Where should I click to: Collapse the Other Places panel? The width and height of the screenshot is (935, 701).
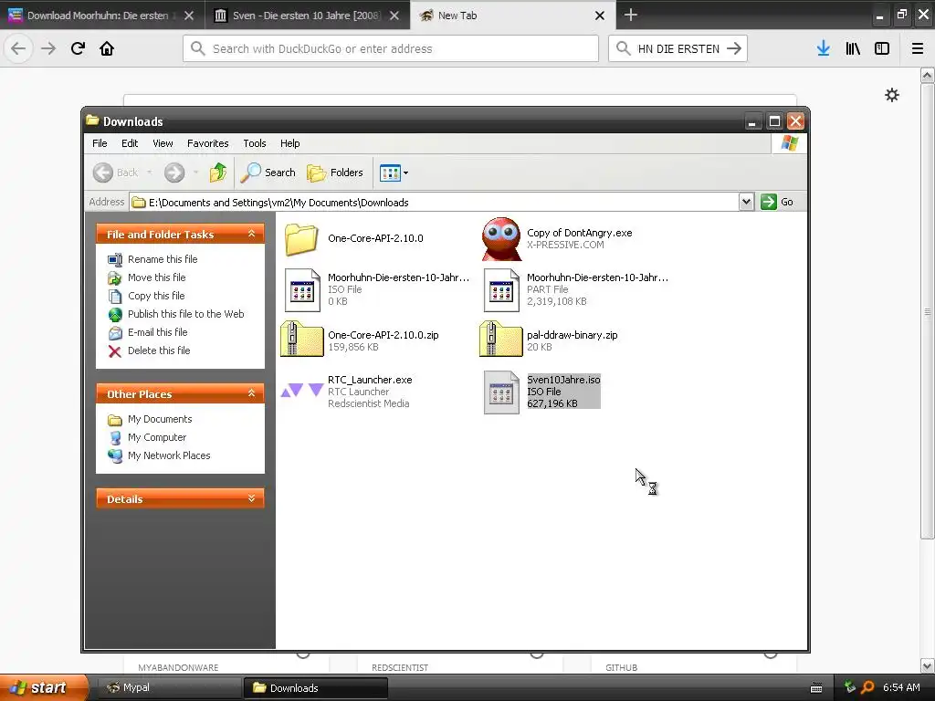click(x=252, y=393)
